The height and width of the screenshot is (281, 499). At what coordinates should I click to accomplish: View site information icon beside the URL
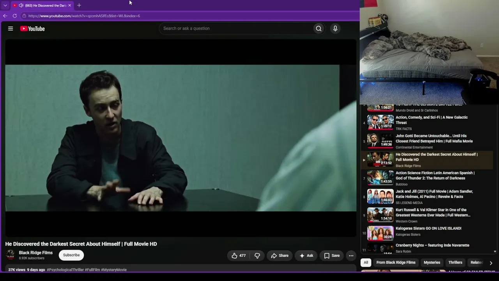(x=24, y=16)
